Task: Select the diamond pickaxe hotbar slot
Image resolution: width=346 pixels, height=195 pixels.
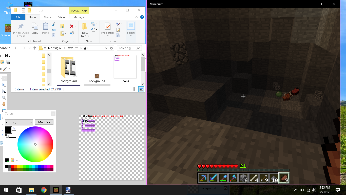Action: coord(203,178)
